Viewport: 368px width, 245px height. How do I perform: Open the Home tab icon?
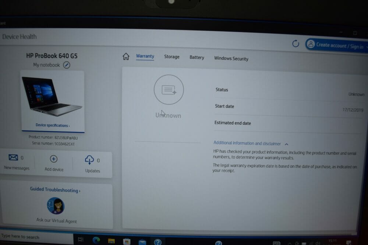[126, 56]
